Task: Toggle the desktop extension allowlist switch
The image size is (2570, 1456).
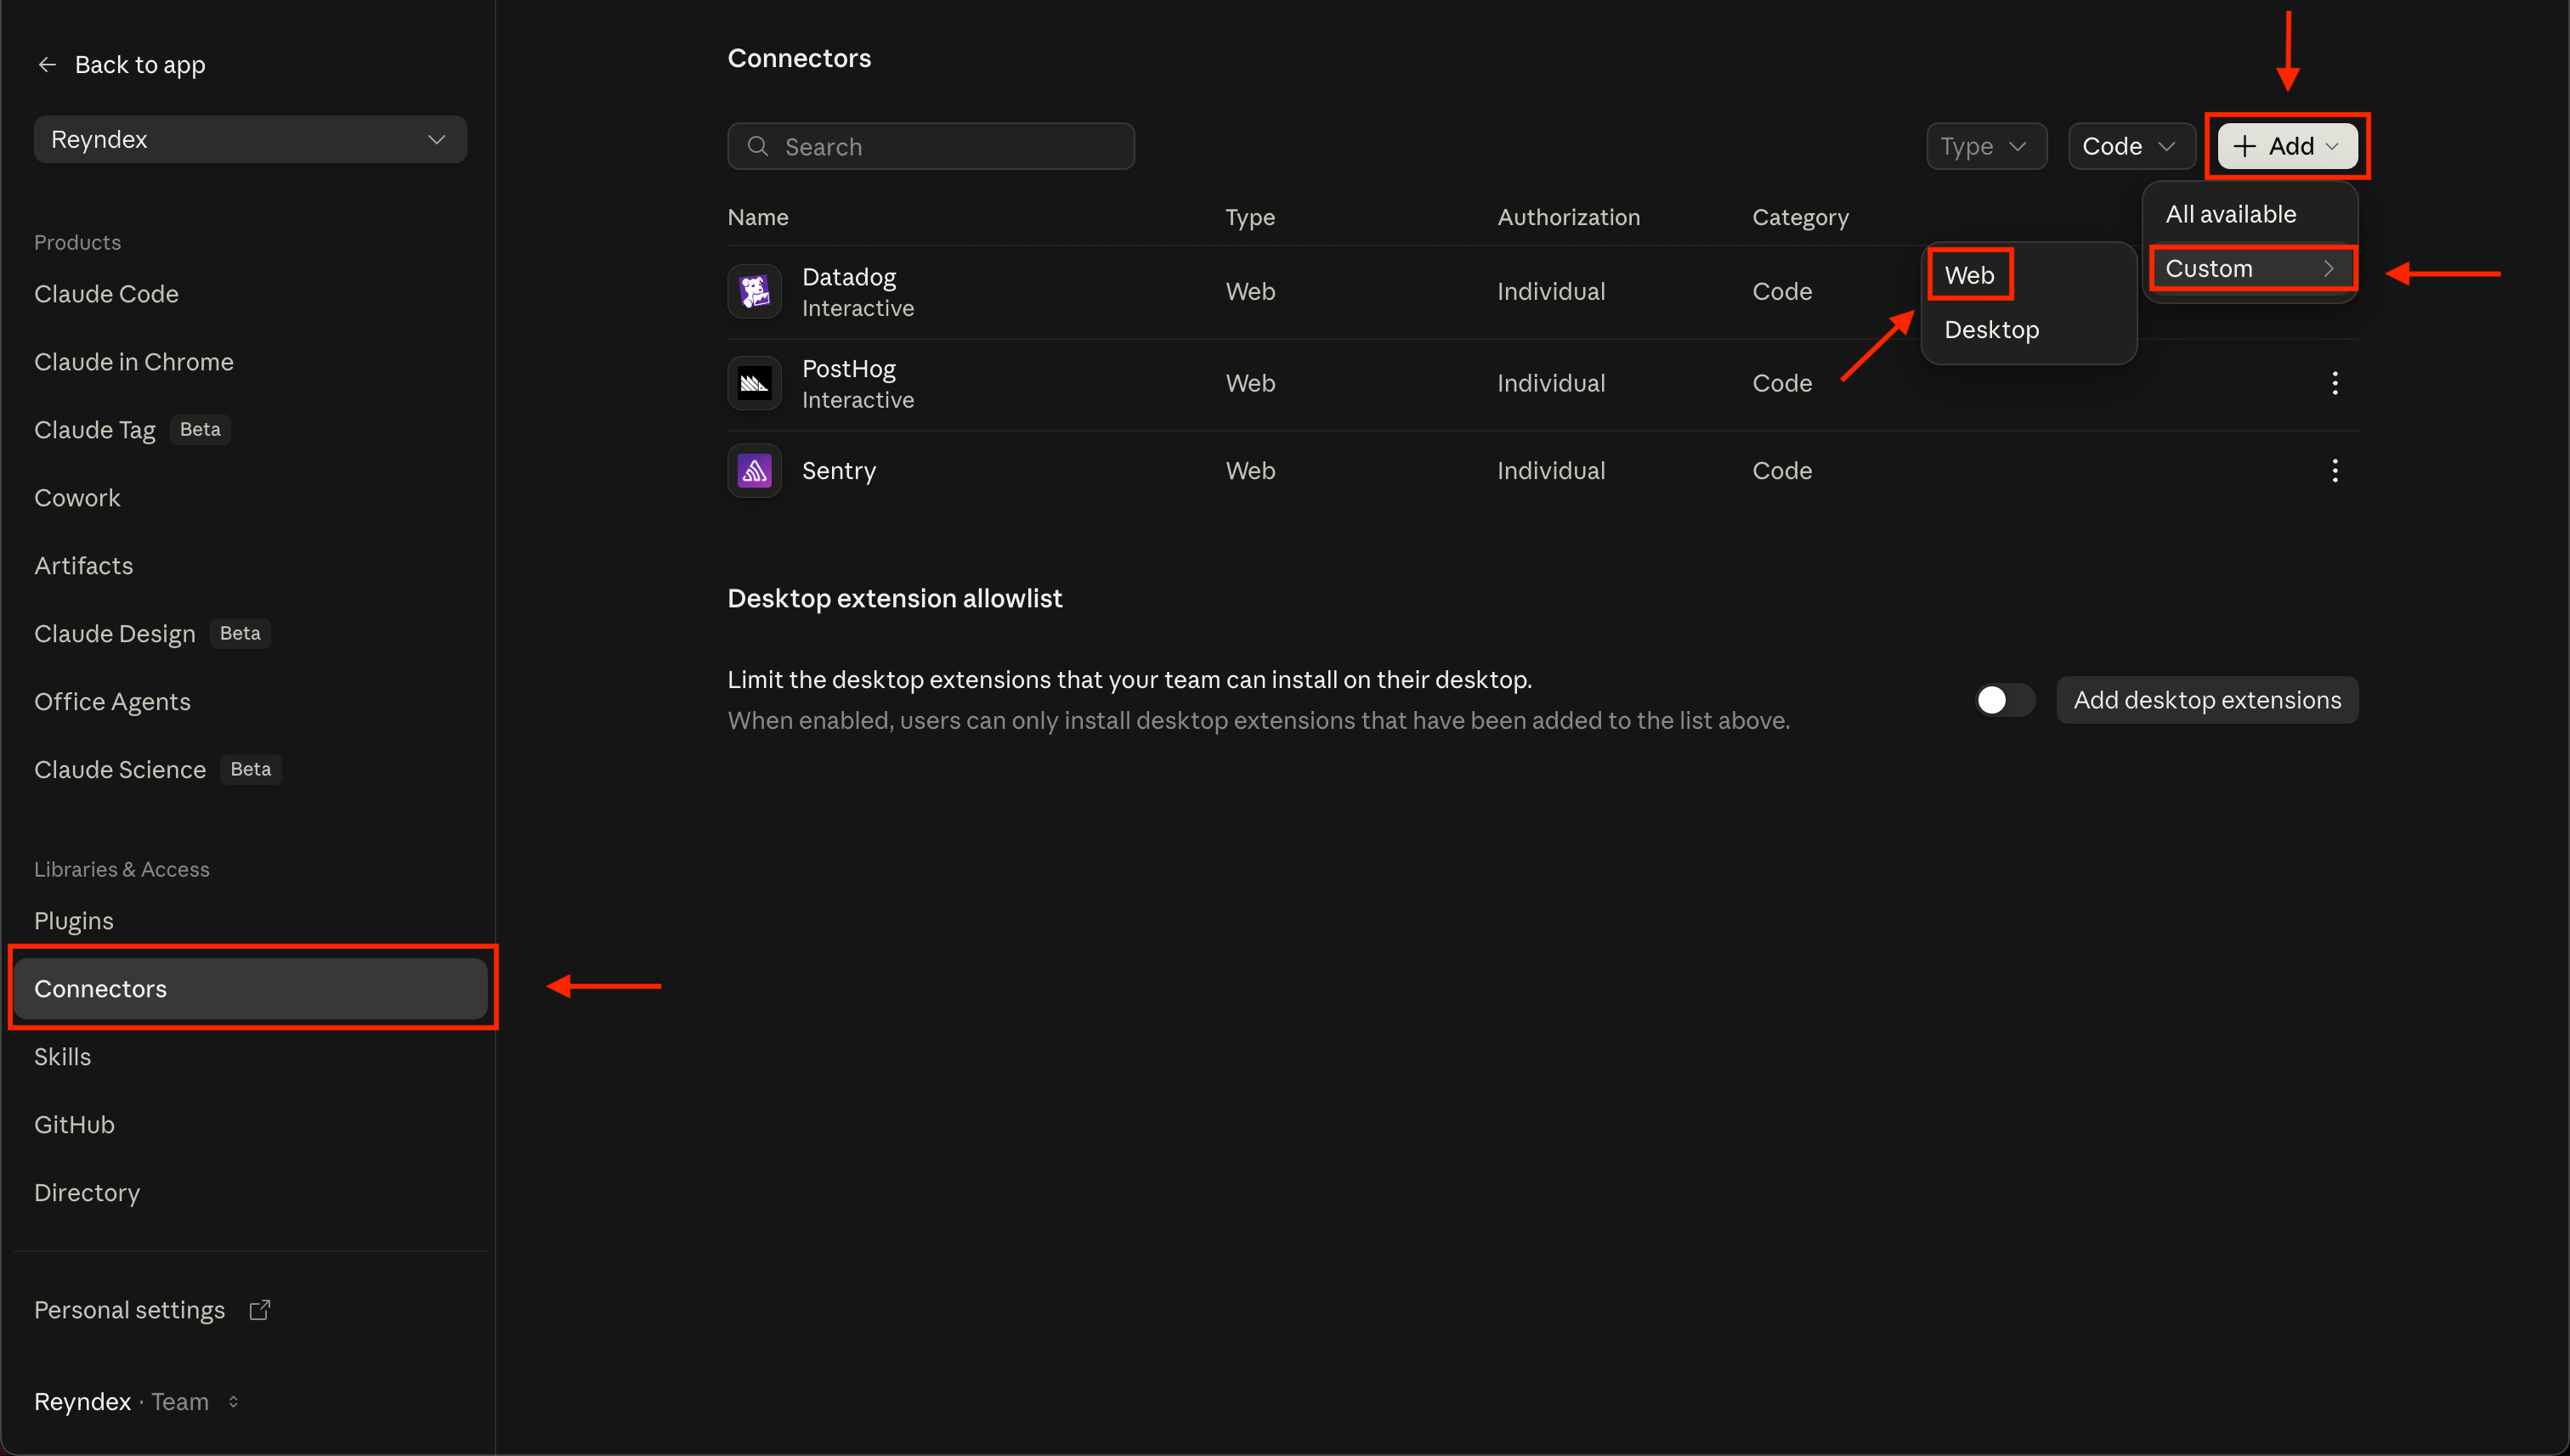Action: click(2004, 700)
